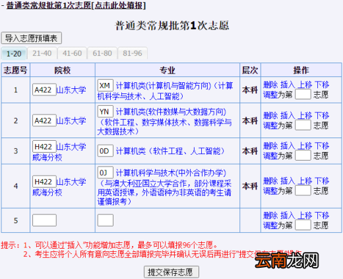Screen dimensions: 343x279
Task: Focus the empty major code field in row 5
Action: [x=106, y=220]
